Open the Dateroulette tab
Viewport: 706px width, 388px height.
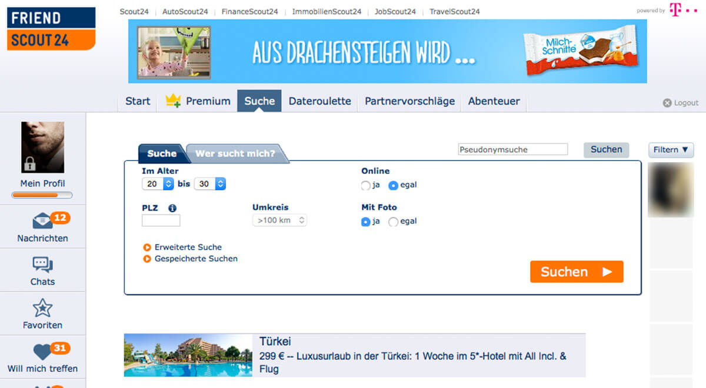(319, 101)
